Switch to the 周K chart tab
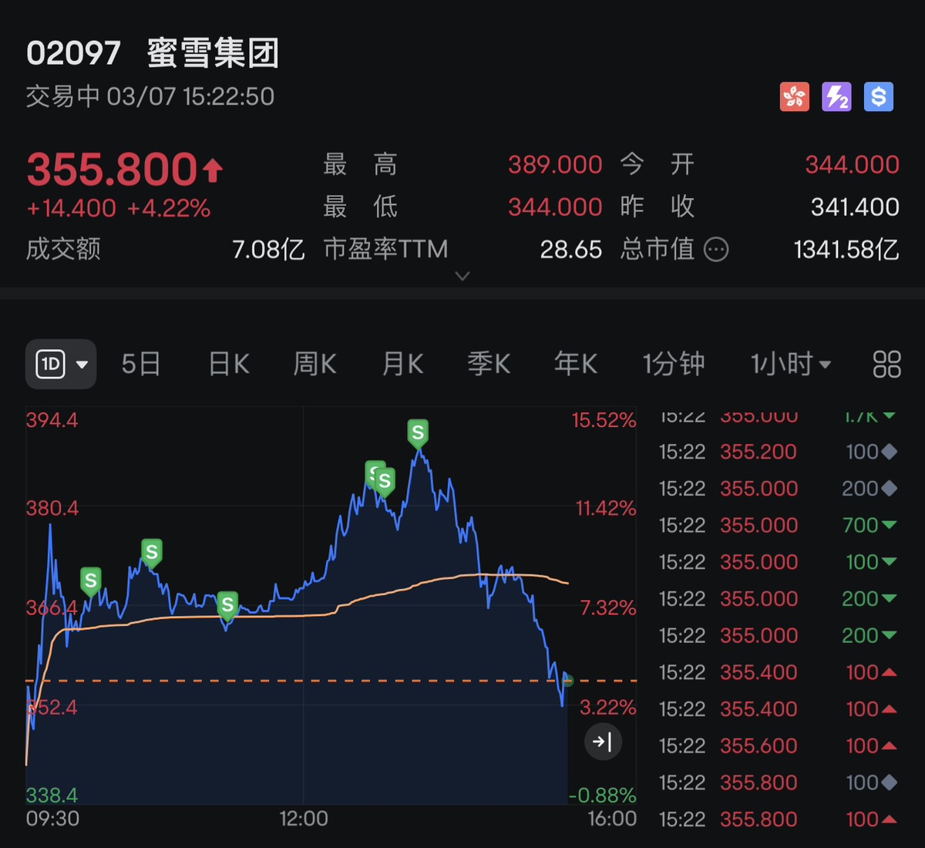Image resolution: width=925 pixels, height=848 pixels. (314, 364)
